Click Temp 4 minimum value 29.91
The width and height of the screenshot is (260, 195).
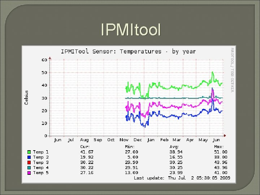[131, 168]
